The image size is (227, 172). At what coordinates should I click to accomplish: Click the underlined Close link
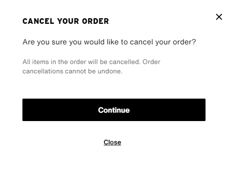(x=113, y=142)
